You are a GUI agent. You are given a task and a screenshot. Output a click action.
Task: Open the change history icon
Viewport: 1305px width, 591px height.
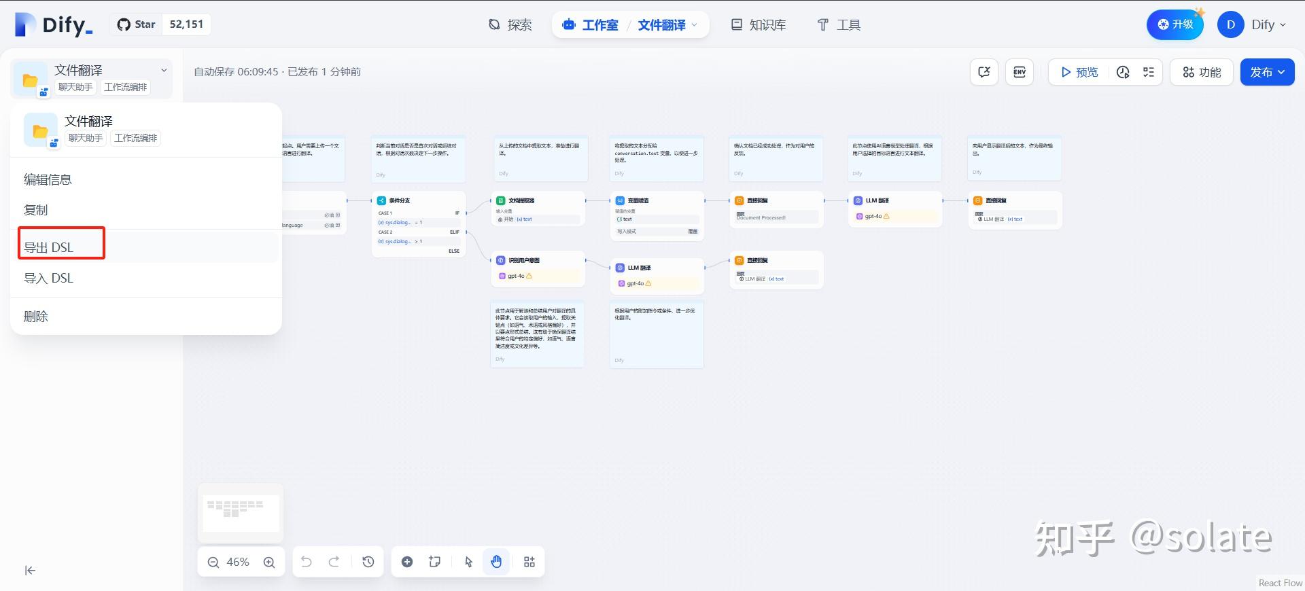point(368,562)
